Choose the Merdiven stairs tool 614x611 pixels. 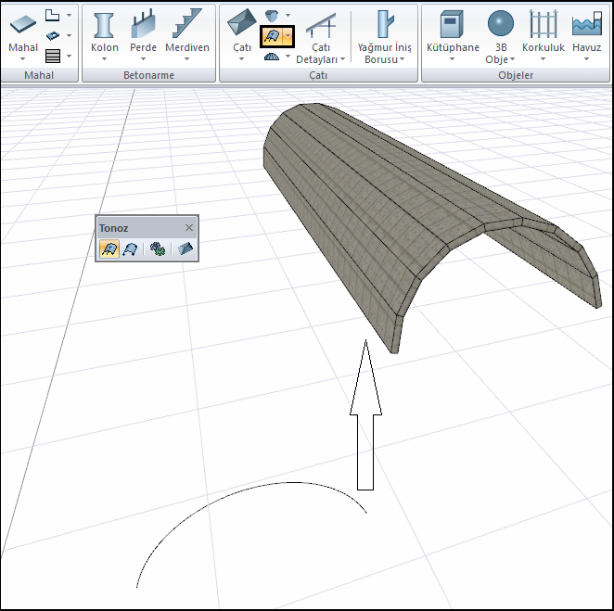tap(187, 26)
